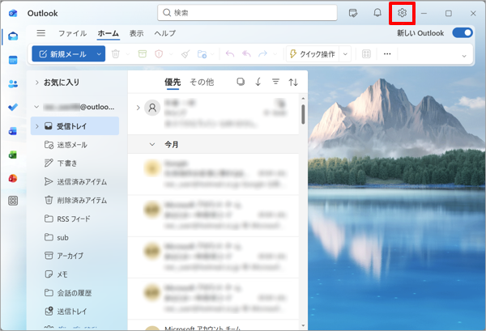Open the Settings gear icon

pyautogui.click(x=402, y=13)
